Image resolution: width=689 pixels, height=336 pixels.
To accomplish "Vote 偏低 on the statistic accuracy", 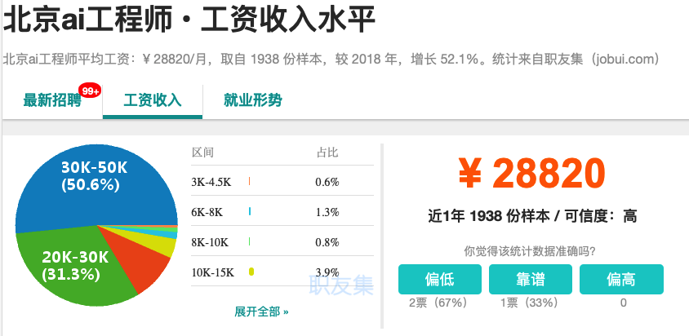I will click(x=440, y=280).
